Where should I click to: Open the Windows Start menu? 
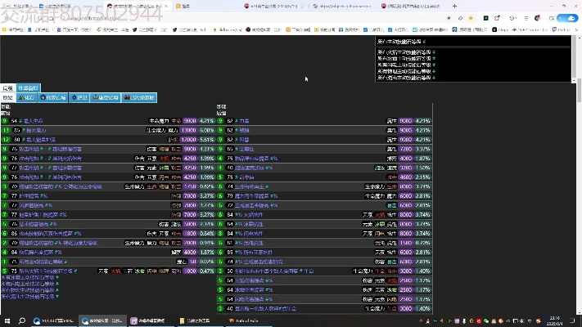[x=7, y=321]
